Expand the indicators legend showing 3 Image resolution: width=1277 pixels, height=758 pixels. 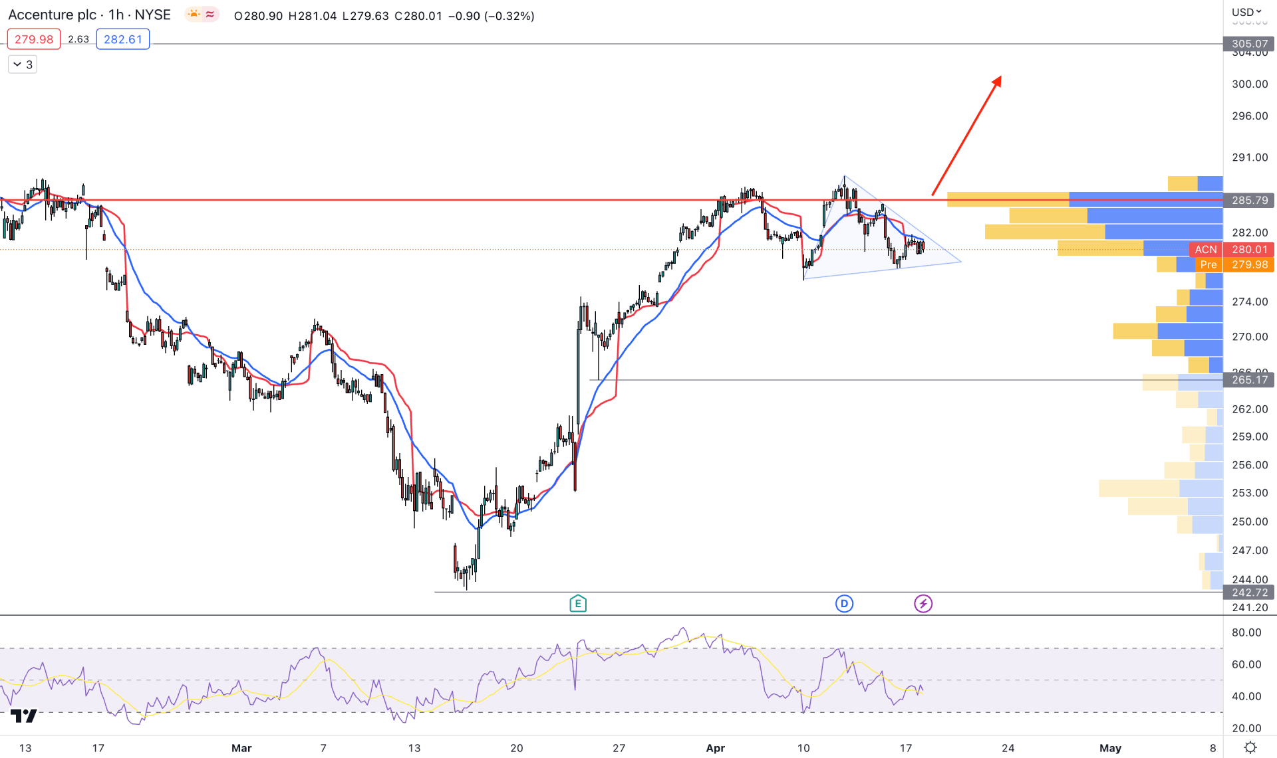pos(23,64)
